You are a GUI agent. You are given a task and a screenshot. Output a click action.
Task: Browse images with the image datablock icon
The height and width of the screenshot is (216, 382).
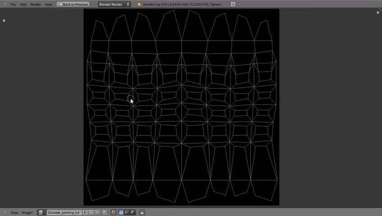[x=41, y=212]
